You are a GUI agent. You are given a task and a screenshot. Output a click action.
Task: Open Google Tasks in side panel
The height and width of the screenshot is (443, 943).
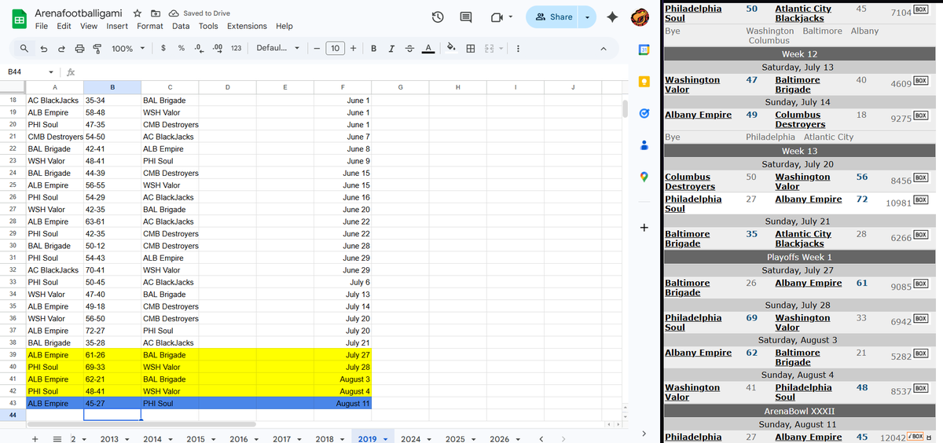click(643, 113)
